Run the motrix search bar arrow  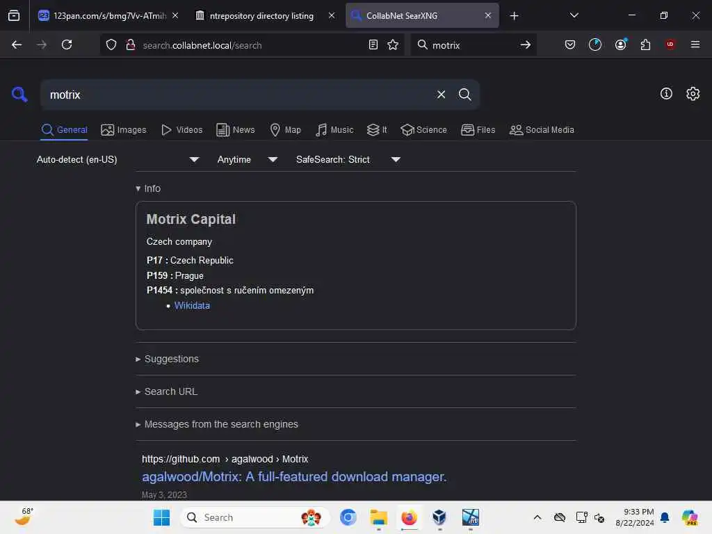point(526,44)
